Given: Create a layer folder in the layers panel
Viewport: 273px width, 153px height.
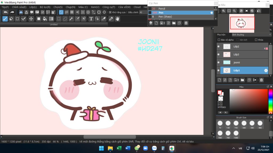Looking at the screenshot, I should [x=242, y=80].
